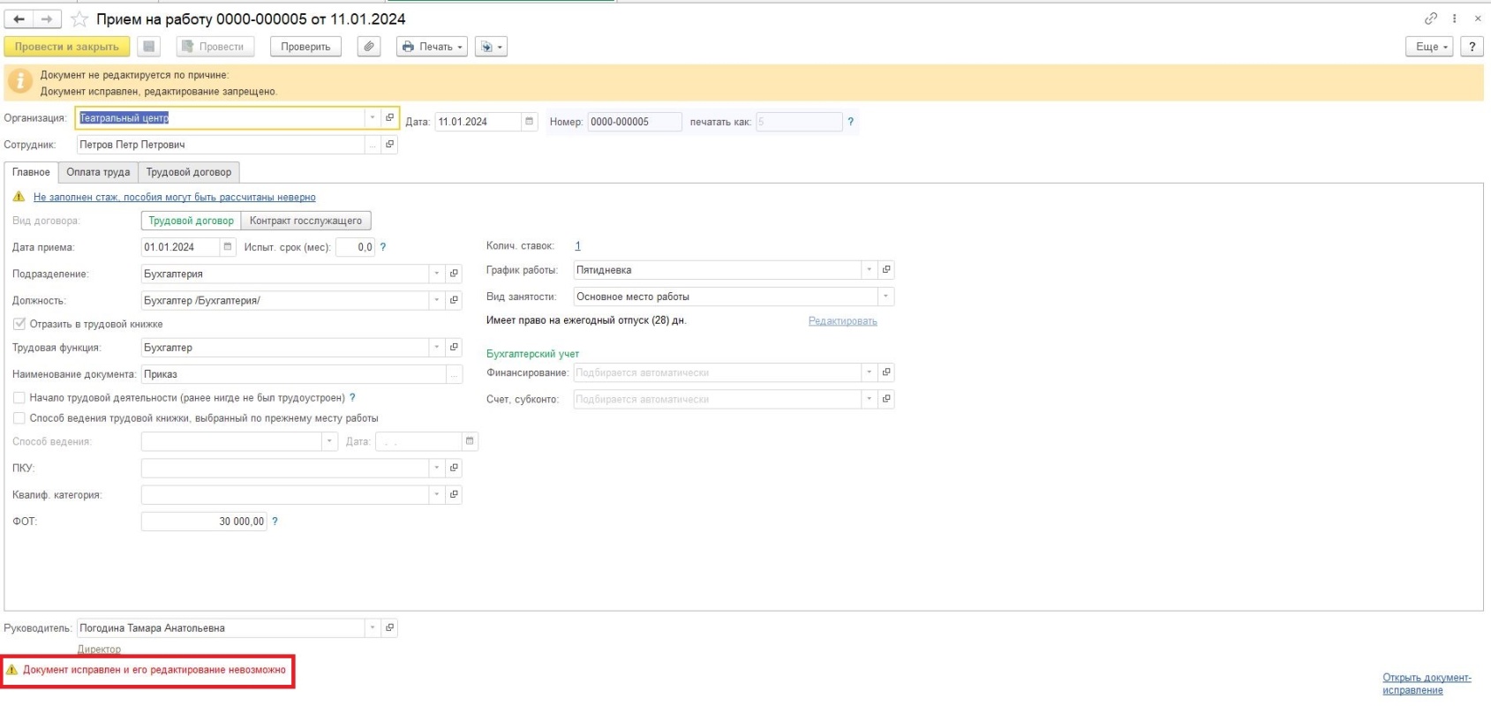Check 'Способ ведения трудовой книжки' option

[x=19, y=418]
